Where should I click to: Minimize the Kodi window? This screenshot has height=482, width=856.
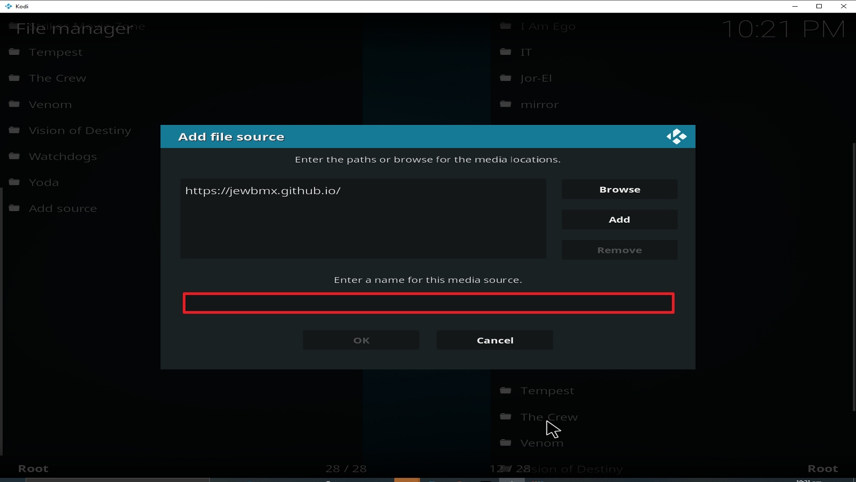click(795, 6)
